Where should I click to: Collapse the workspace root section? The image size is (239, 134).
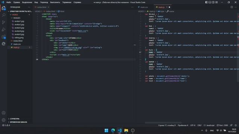click(20, 12)
